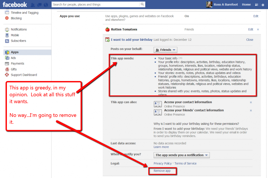This screenshot has height=178, width=268.
Task: Click the contact information card icon
Action: pos(158,104)
